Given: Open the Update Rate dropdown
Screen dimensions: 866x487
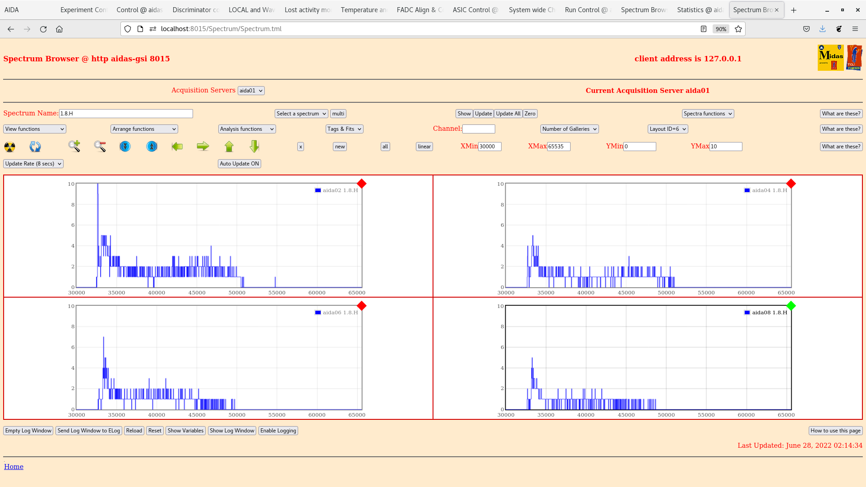Looking at the screenshot, I should 33,164.
